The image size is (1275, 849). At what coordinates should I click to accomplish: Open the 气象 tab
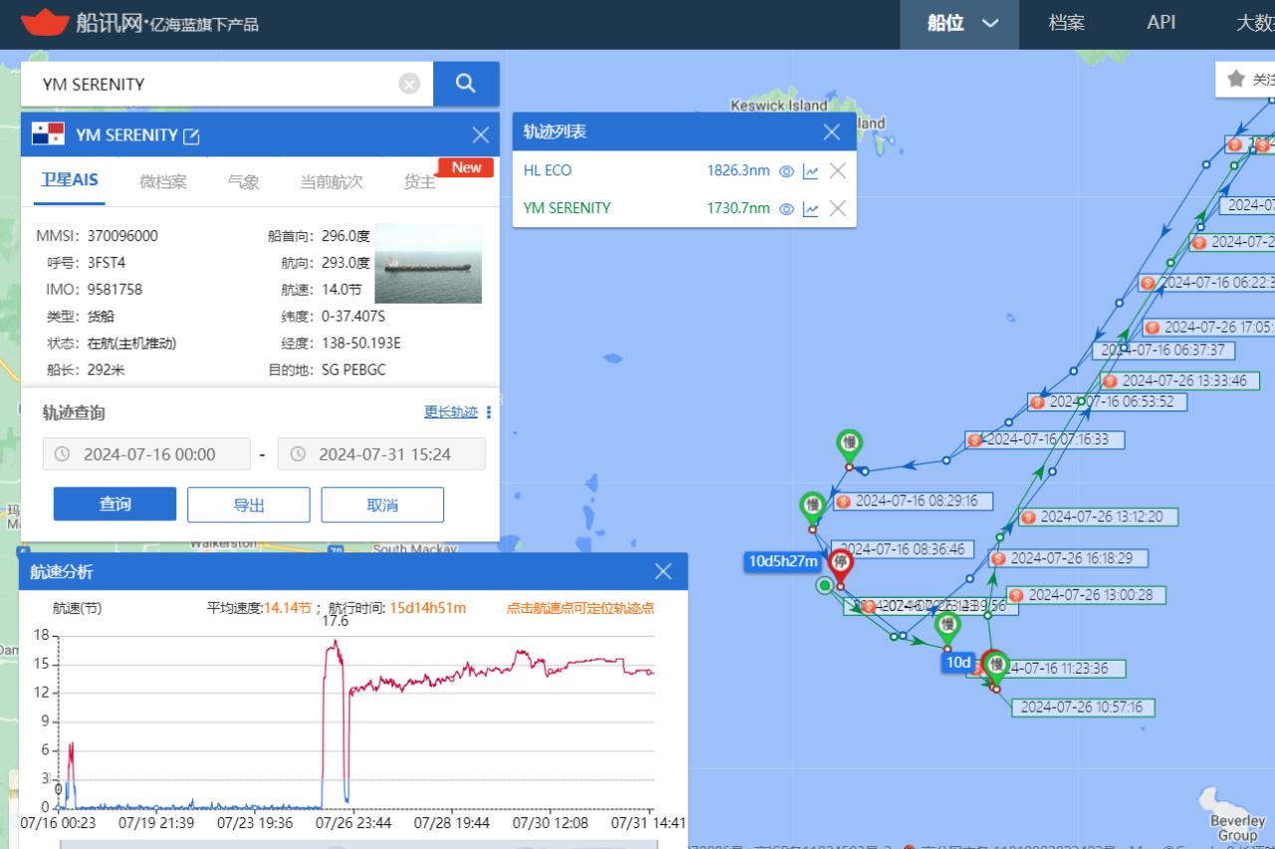click(x=243, y=181)
